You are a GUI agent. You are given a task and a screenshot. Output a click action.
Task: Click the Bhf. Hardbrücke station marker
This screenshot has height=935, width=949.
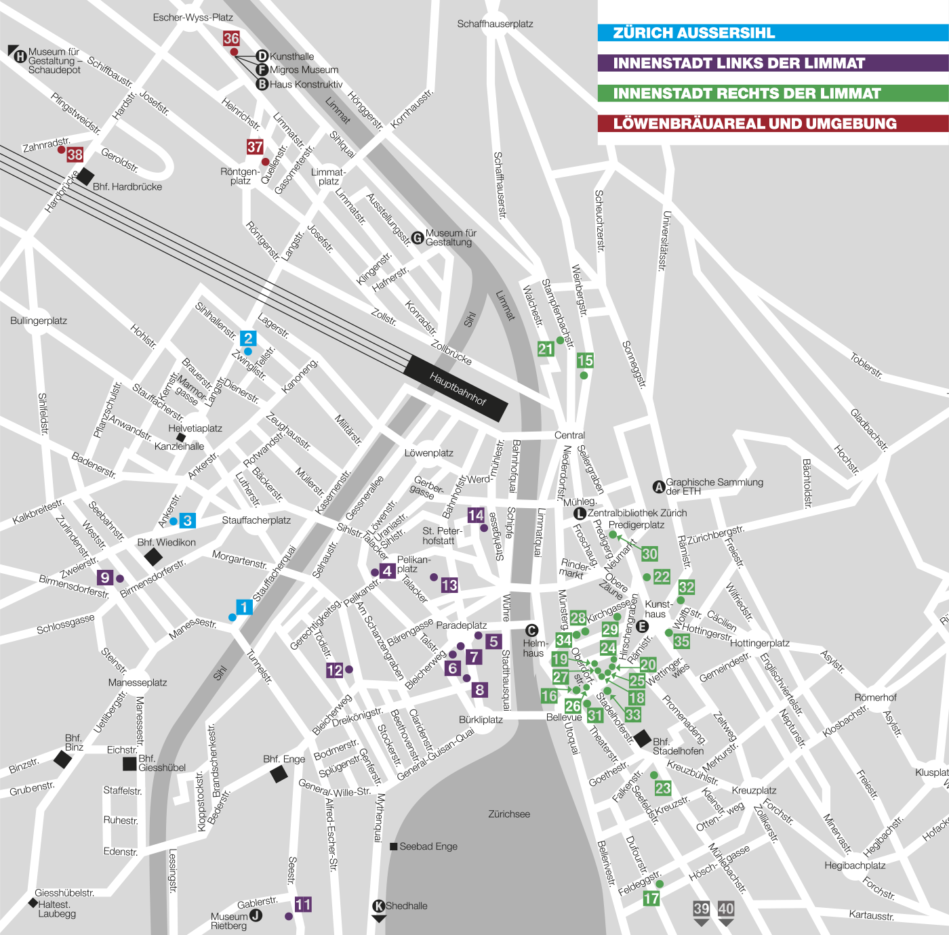85,177
